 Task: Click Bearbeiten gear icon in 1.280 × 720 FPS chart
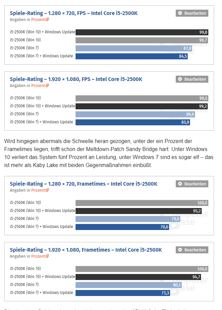coord(180,13)
